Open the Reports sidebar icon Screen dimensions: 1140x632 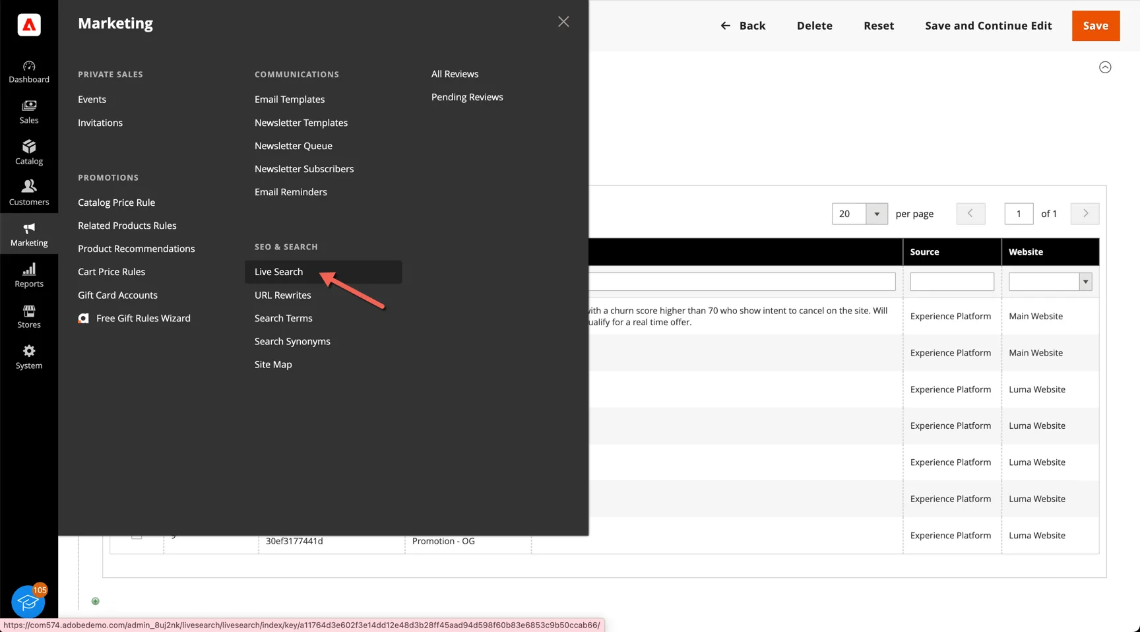tap(29, 276)
